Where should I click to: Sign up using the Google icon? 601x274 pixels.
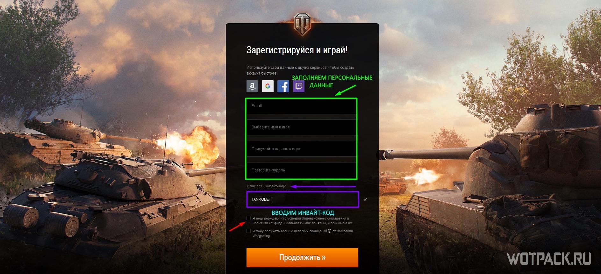click(268, 86)
